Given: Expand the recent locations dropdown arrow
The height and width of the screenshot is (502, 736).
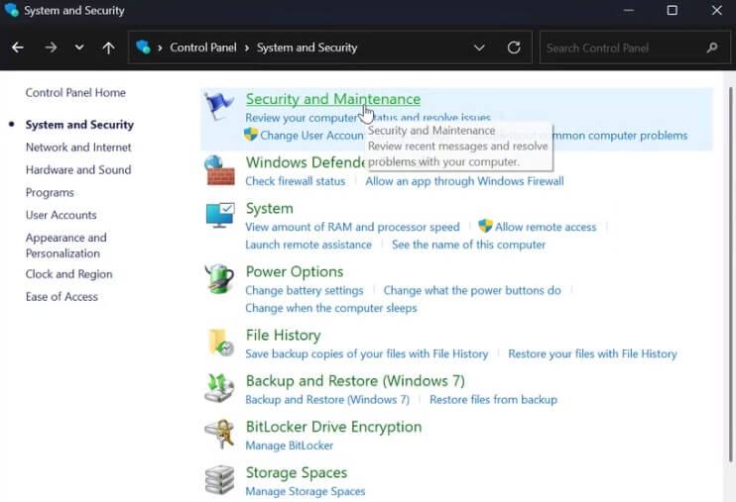Looking at the screenshot, I should click(x=79, y=48).
